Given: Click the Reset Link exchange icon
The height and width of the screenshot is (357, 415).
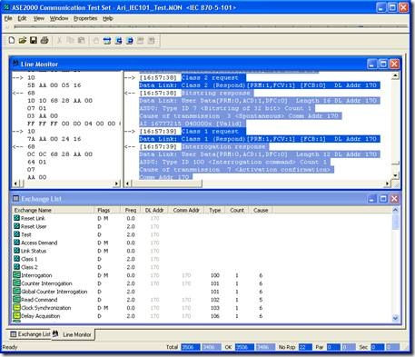Looking at the screenshot, I should (16, 218).
